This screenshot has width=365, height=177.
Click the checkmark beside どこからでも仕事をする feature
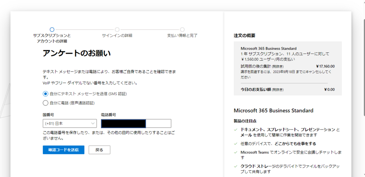coord(236,144)
